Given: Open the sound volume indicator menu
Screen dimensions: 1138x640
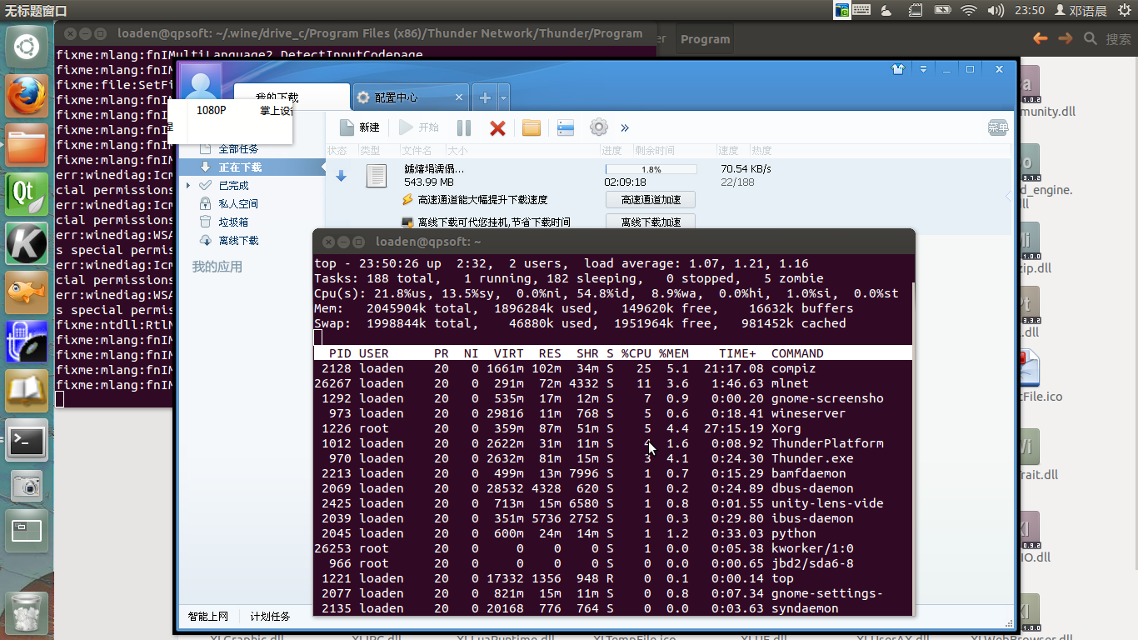Looking at the screenshot, I should (x=996, y=10).
